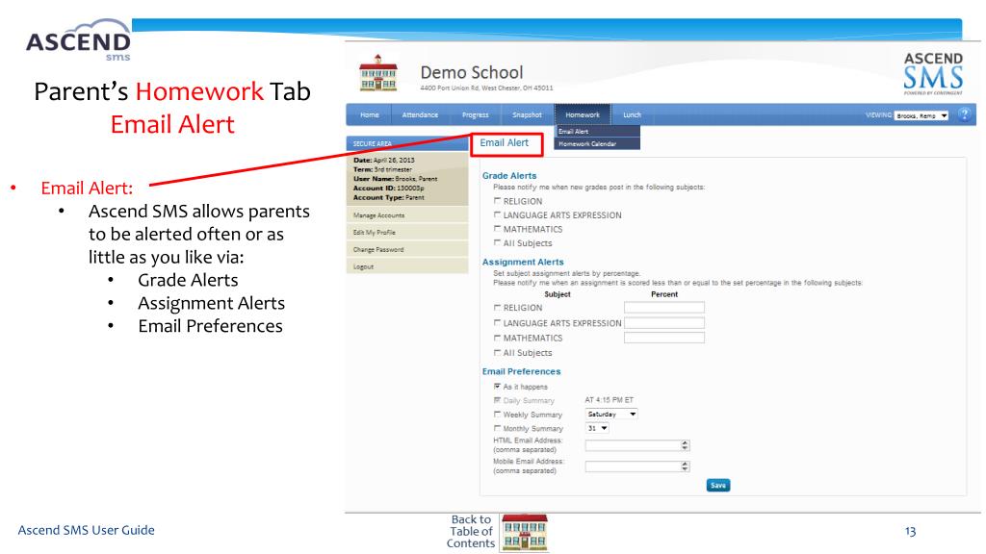The height and width of the screenshot is (554, 986).
Task: Click the Mobile Email Address field spinner arrows
Action: (x=685, y=466)
